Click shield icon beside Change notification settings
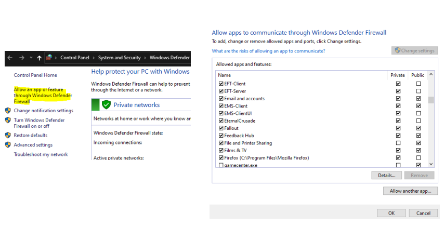Screen dimensions: 444x226 click(8, 111)
